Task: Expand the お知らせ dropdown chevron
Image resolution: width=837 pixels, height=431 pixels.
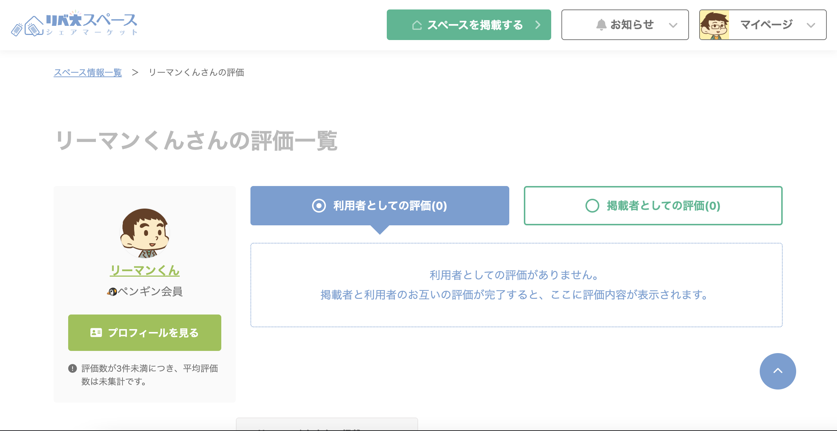Action: coord(673,25)
